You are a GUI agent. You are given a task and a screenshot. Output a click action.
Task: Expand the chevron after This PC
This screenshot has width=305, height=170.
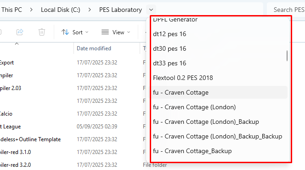31,10
